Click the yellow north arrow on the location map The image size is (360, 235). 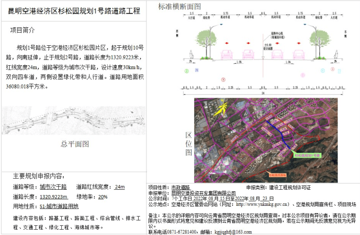click(x=221, y=108)
